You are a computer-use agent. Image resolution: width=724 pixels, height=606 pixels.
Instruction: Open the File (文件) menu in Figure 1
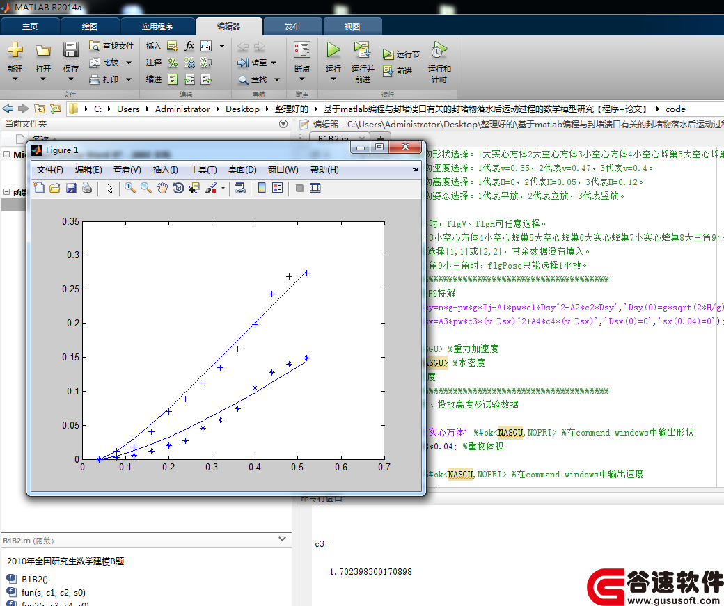pyautogui.click(x=50, y=169)
